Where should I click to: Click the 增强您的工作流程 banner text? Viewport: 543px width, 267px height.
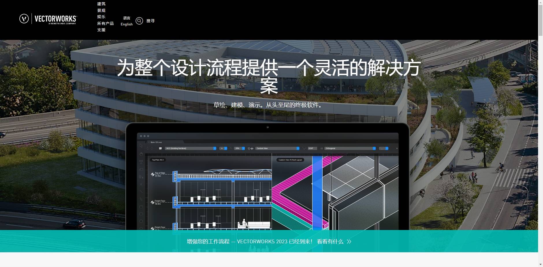(208, 242)
